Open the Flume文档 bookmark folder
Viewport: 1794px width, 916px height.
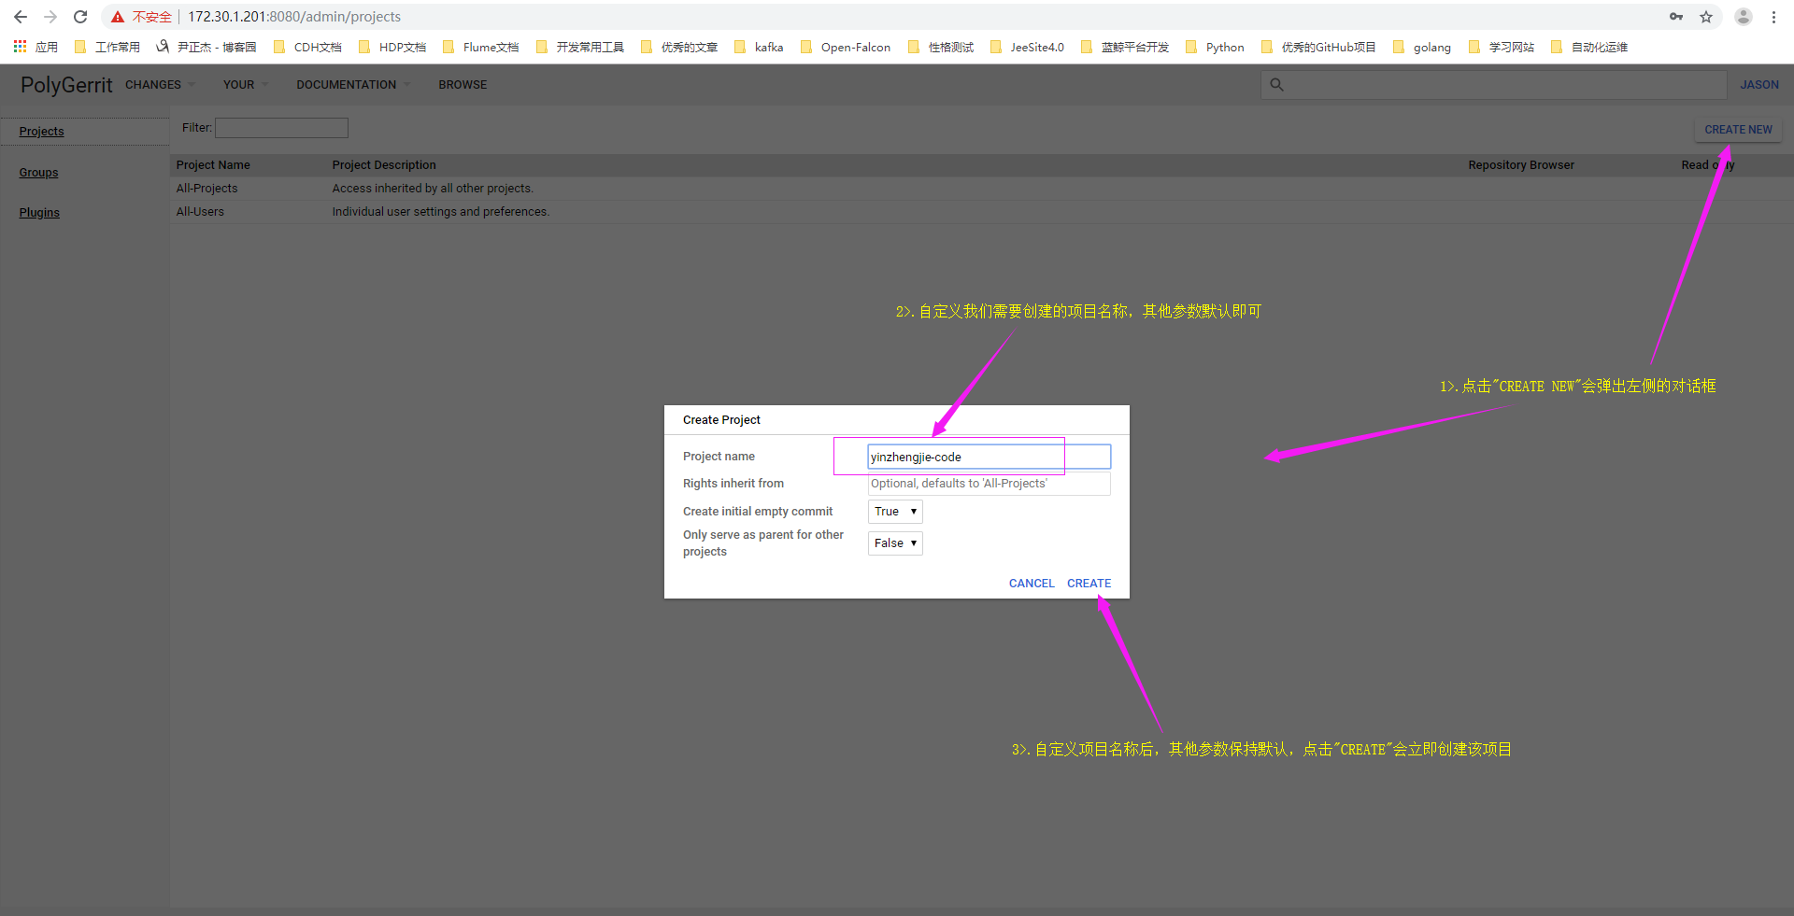click(480, 47)
